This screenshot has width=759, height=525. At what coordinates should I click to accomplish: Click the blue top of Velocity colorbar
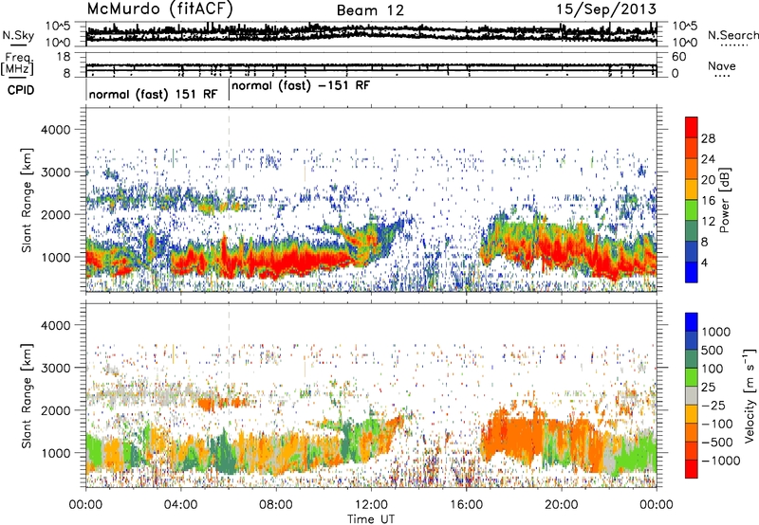pyautogui.click(x=692, y=322)
